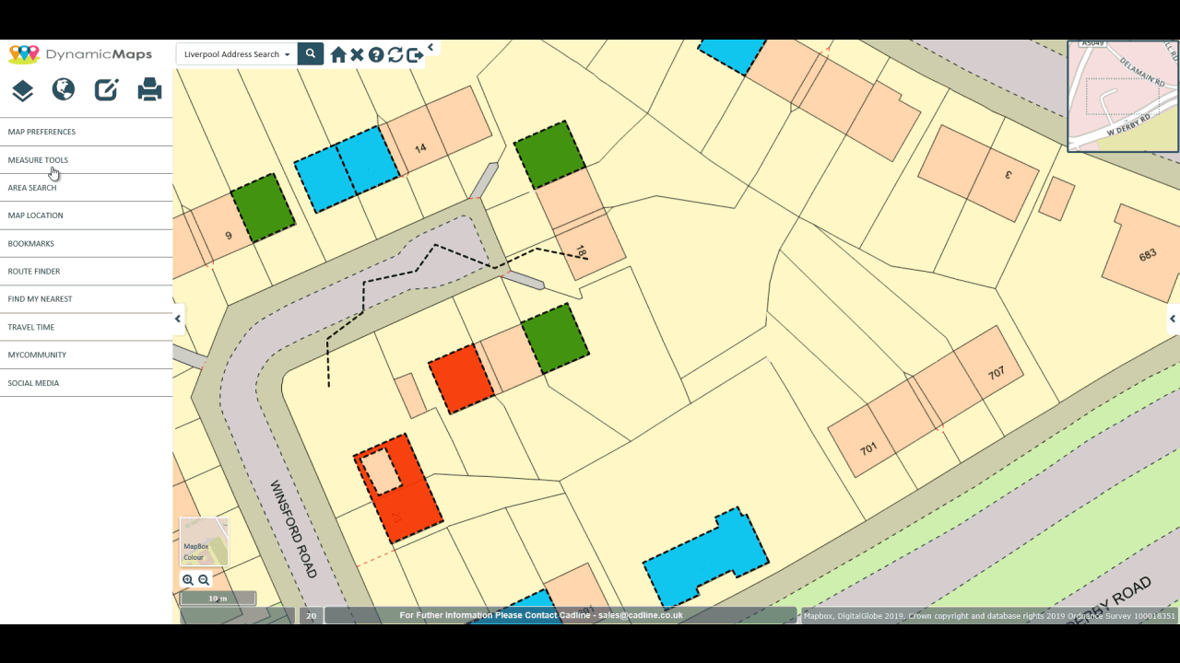The height and width of the screenshot is (663, 1180).
Task: Open the globe map tools icon
Action: coord(64,89)
